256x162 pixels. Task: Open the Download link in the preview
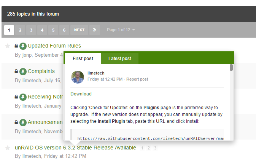pyautogui.click(x=81, y=94)
